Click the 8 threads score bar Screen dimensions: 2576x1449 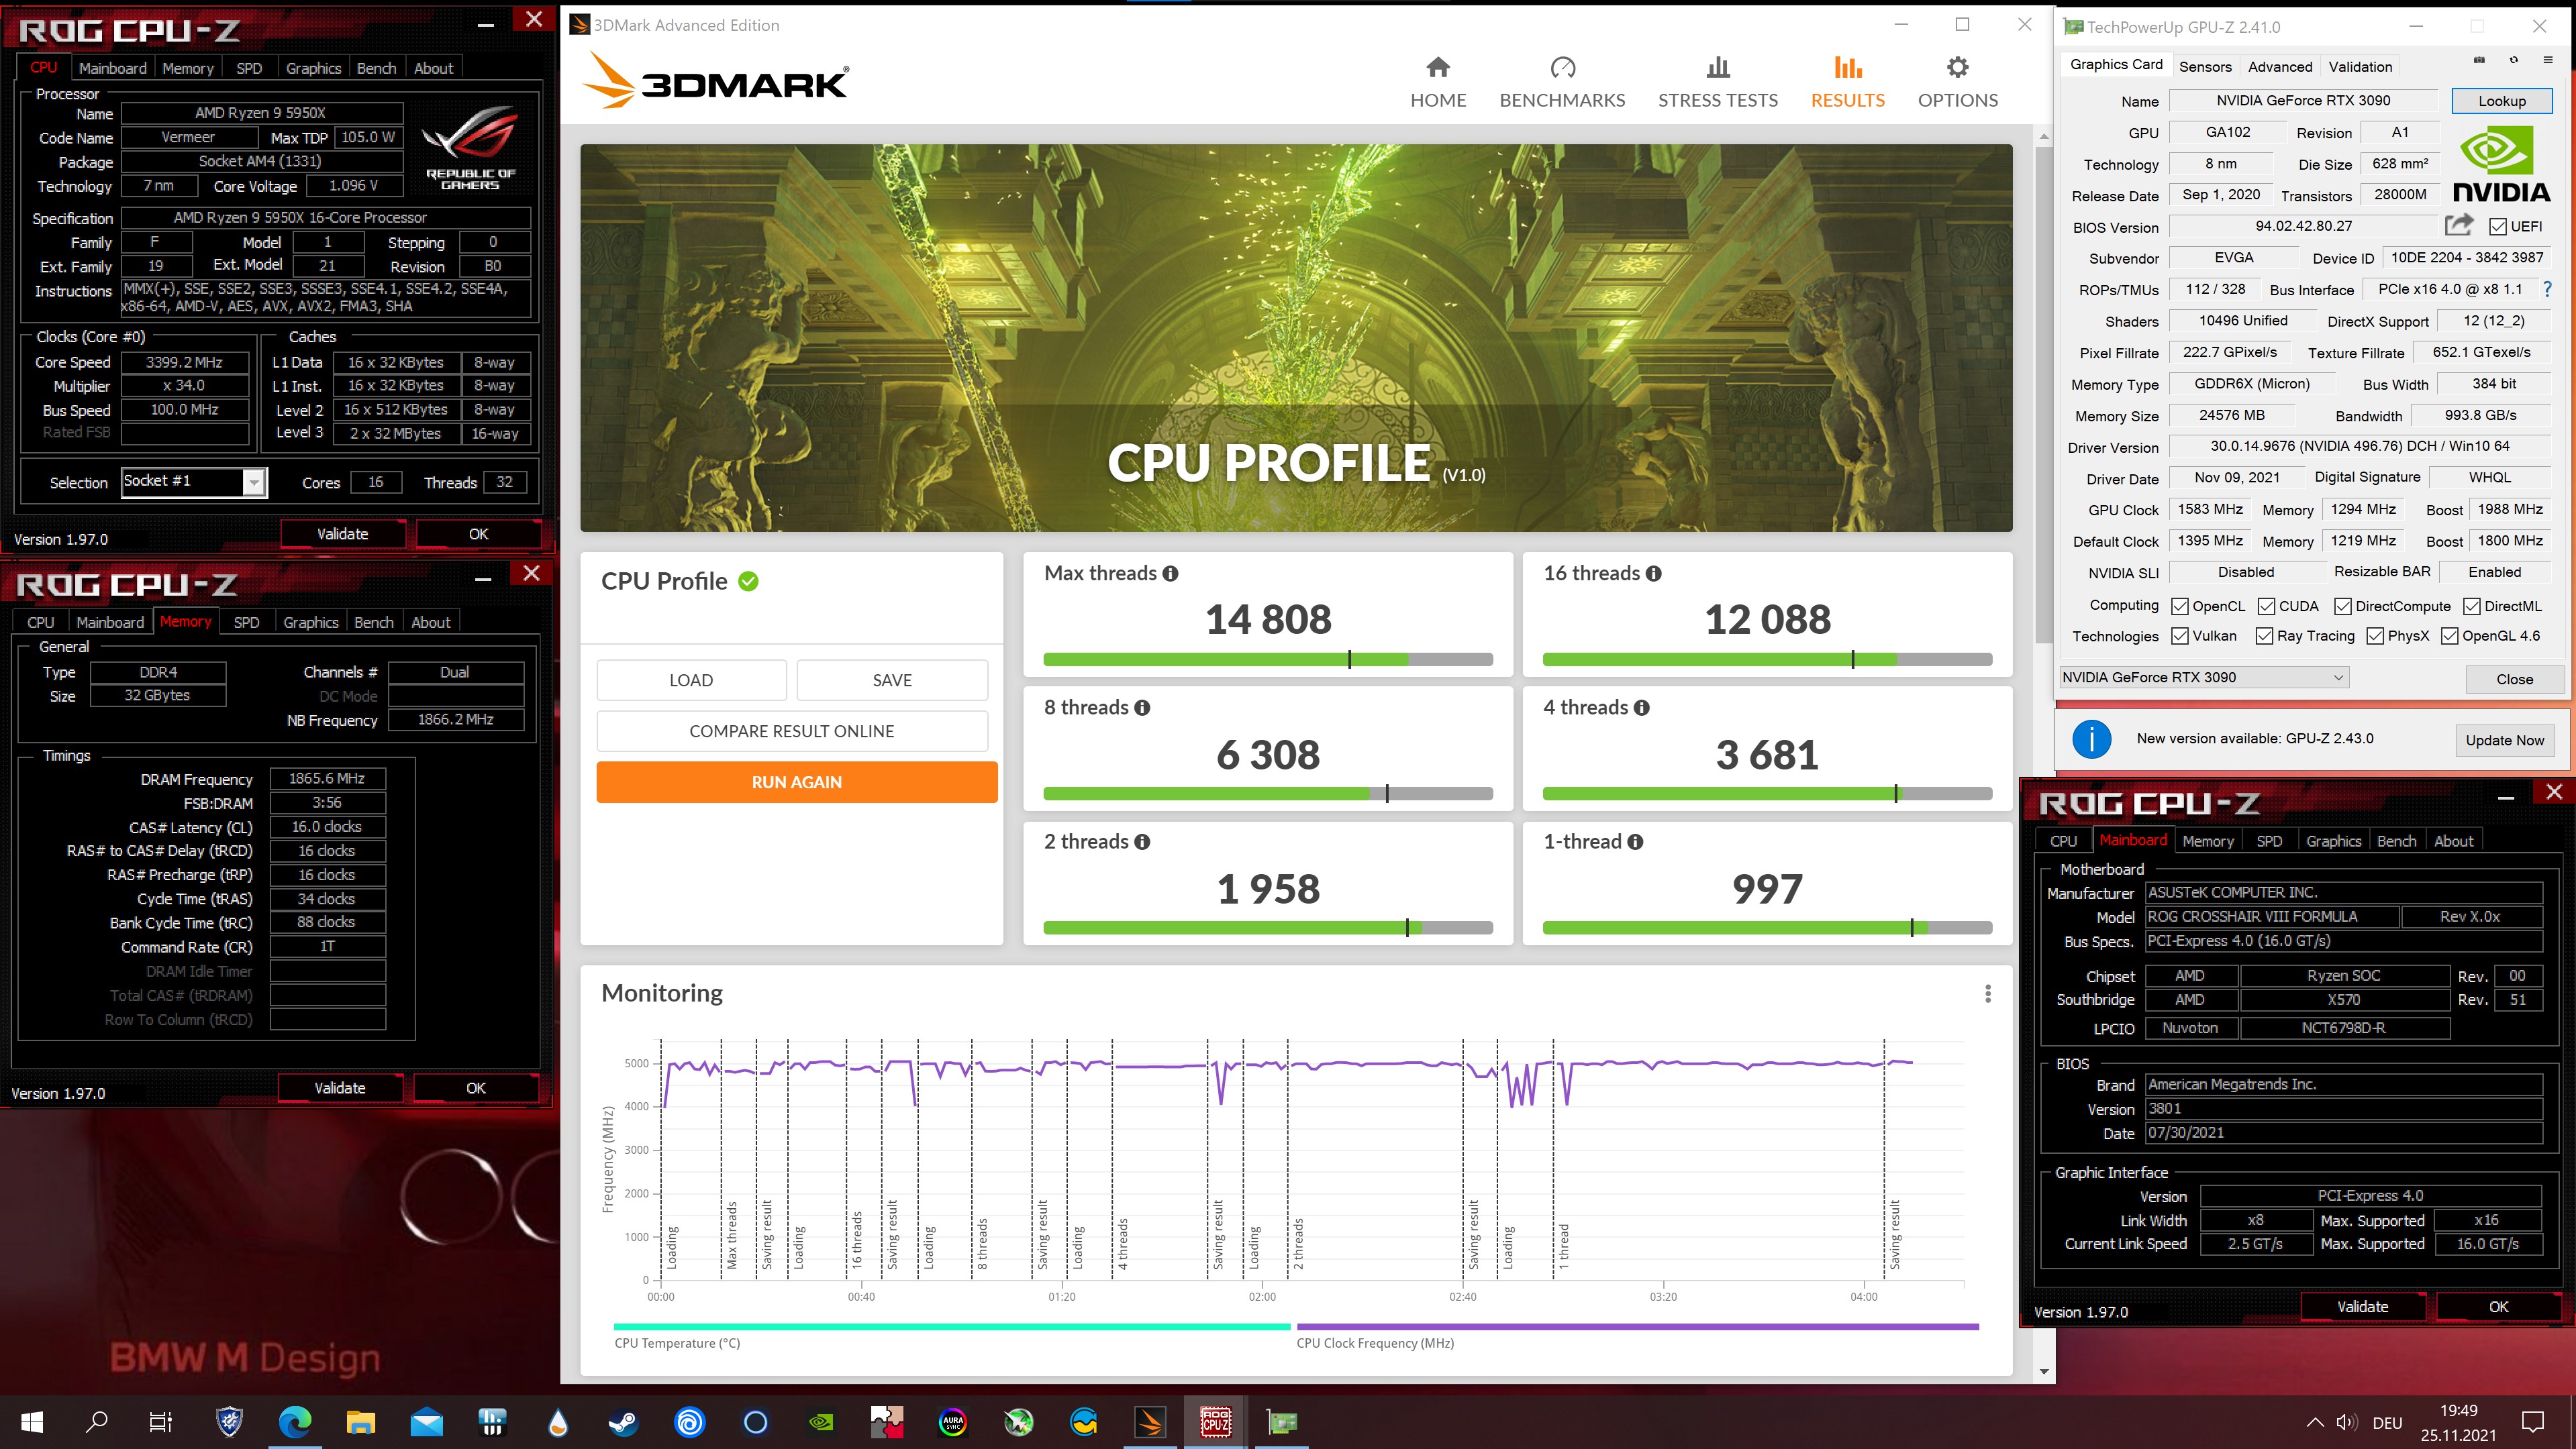[x=1267, y=794]
